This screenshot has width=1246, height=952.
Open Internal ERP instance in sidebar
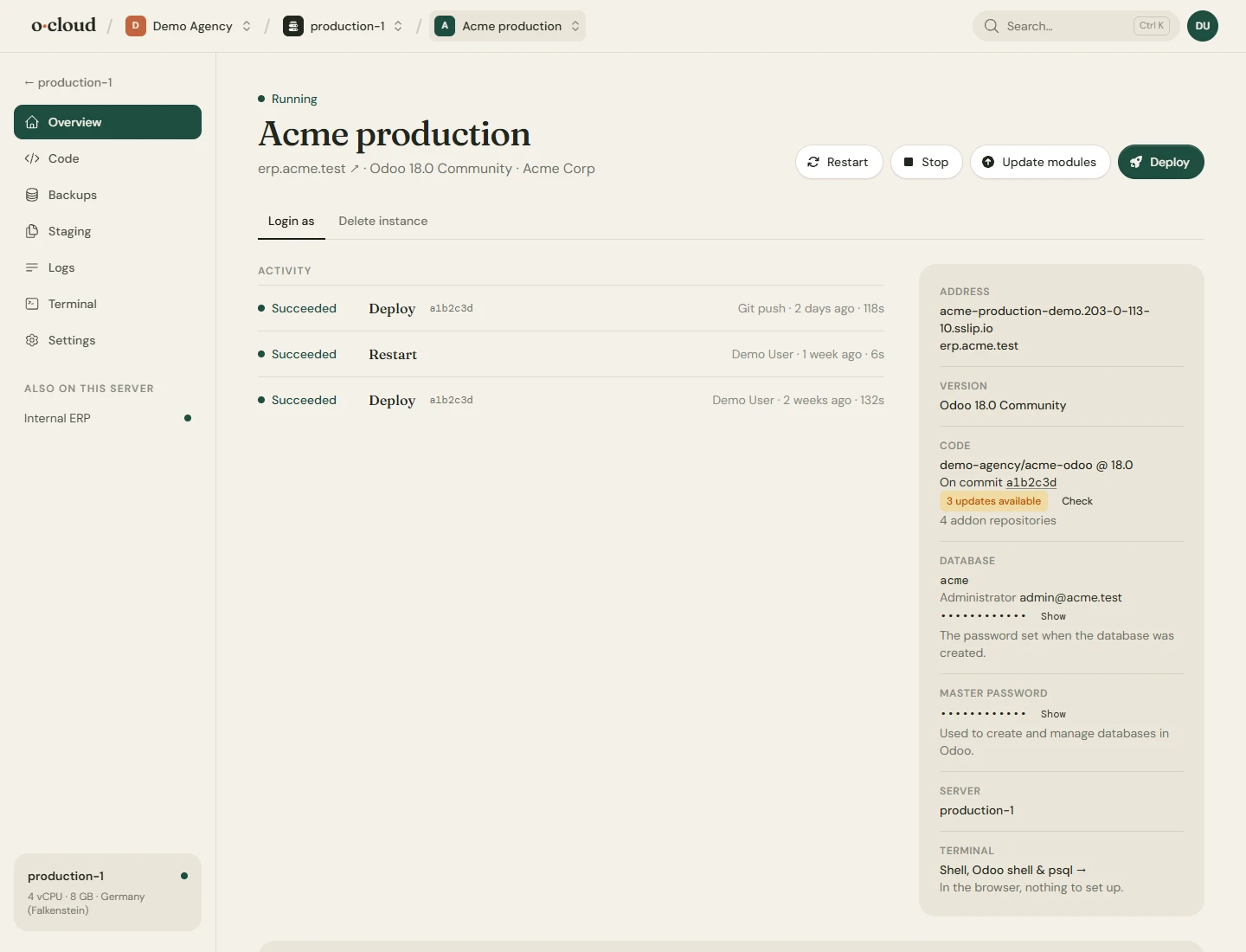107,418
